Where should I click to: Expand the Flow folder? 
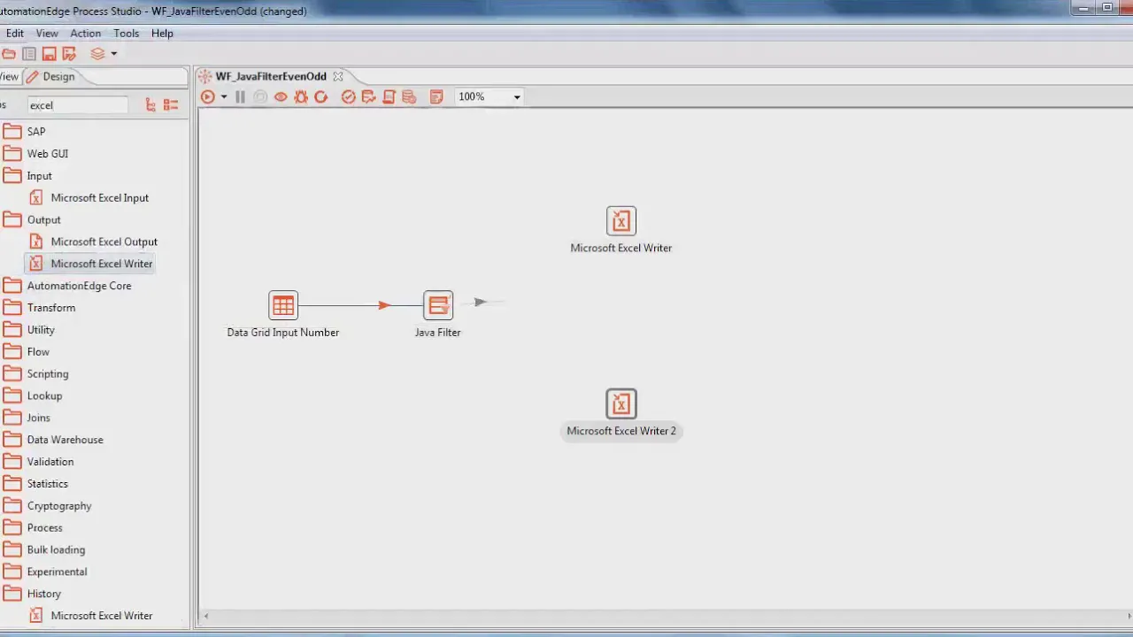click(x=26, y=351)
